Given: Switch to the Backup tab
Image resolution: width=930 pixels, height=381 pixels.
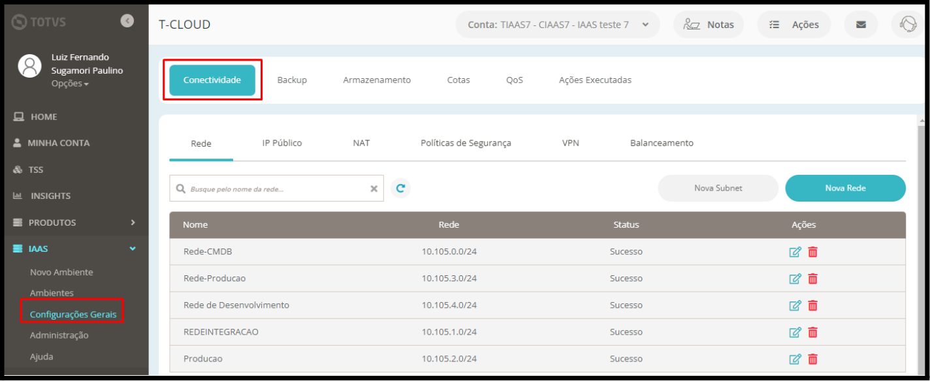Looking at the screenshot, I should tap(292, 80).
